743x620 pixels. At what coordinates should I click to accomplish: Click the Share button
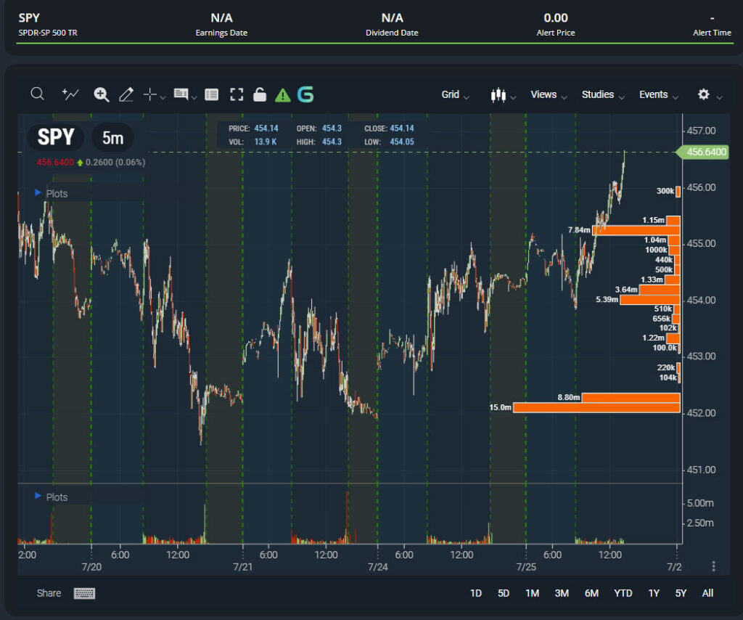[49, 593]
